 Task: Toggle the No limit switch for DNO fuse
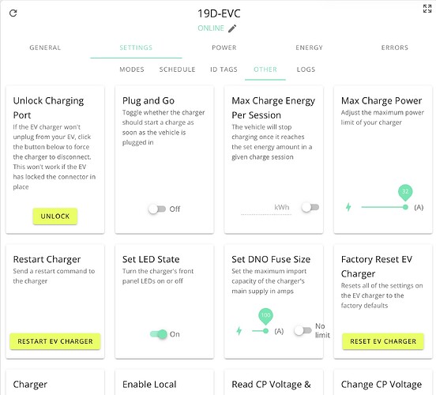coord(303,330)
